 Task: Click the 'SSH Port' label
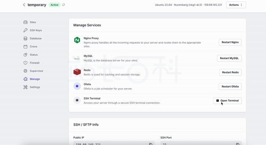166,138
